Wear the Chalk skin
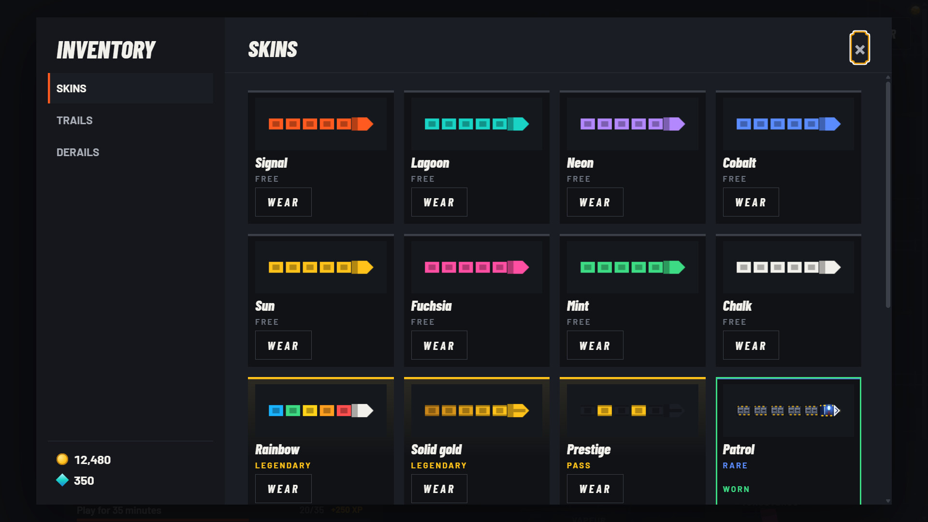Viewport: 928px width, 522px height. [x=751, y=345]
